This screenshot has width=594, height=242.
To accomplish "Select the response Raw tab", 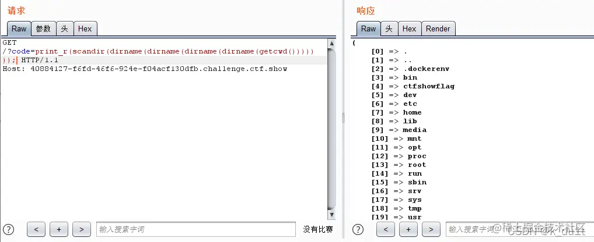I will coord(368,29).
